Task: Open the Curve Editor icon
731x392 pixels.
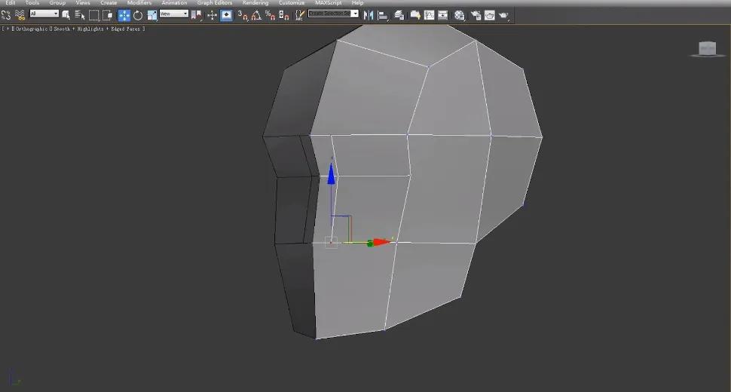Action: (429, 15)
